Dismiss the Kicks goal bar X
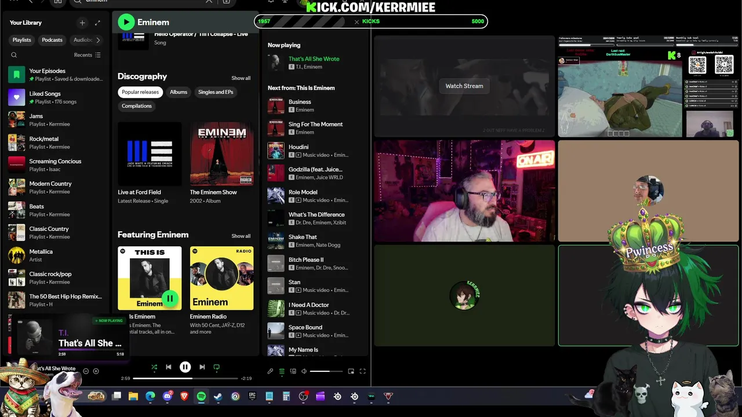This screenshot has height=417, width=742. click(x=357, y=21)
